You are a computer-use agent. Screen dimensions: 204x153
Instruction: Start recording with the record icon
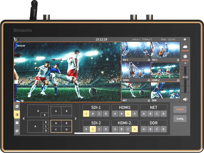tap(185, 56)
